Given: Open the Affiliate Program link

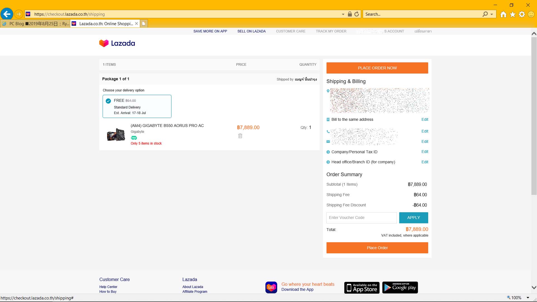Looking at the screenshot, I should tap(195, 291).
